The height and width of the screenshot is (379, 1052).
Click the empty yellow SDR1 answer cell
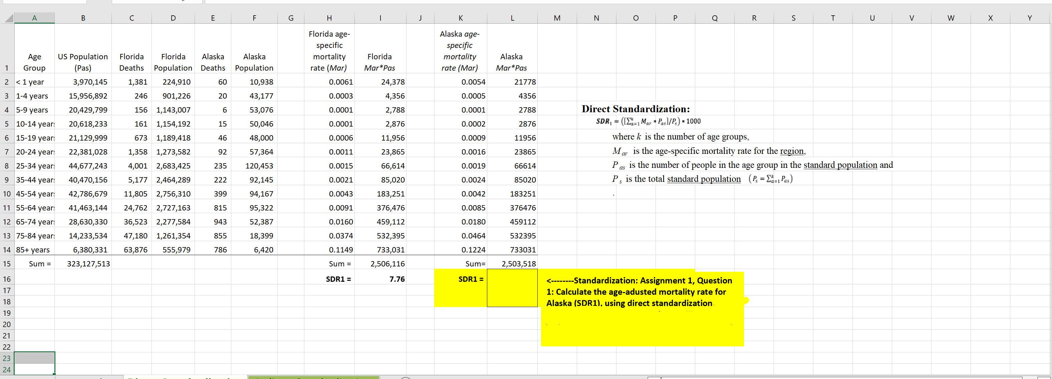pos(512,288)
